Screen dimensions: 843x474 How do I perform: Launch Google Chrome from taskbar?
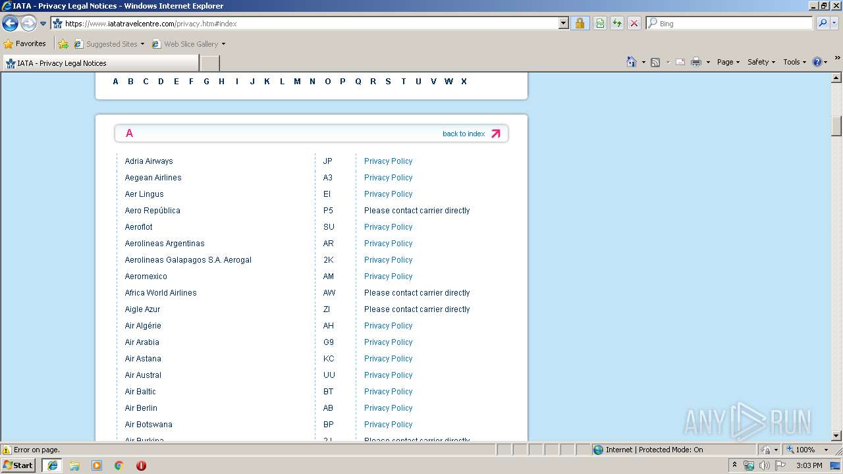click(119, 465)
